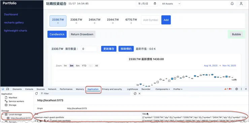
Task: Select http://localhost:5173 under Local storage
Action: pos(19,118)
